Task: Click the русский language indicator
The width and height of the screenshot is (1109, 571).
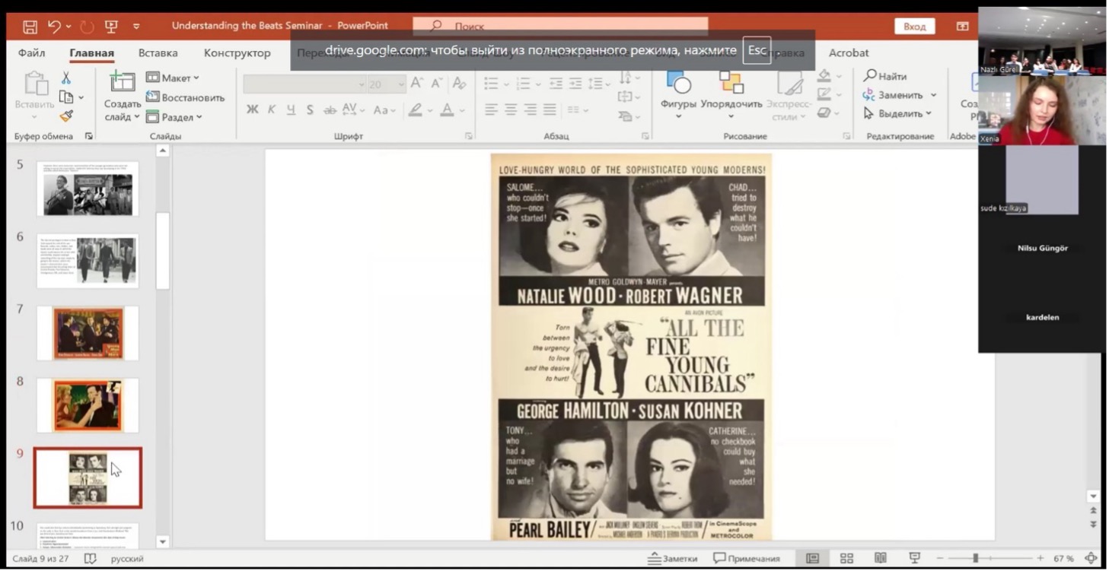Action: click(x=127, y=559)
